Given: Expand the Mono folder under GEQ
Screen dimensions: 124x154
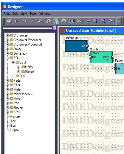Looking at the screenshot, I should (19, 67).
